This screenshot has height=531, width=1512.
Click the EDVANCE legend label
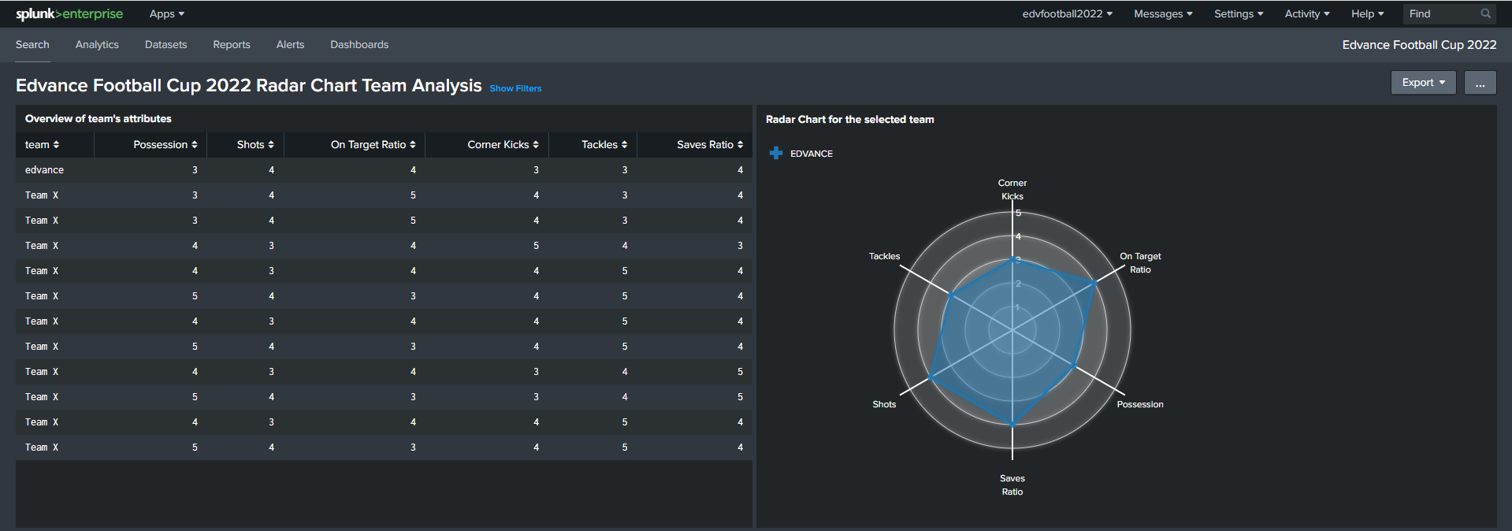click(812, 154)
